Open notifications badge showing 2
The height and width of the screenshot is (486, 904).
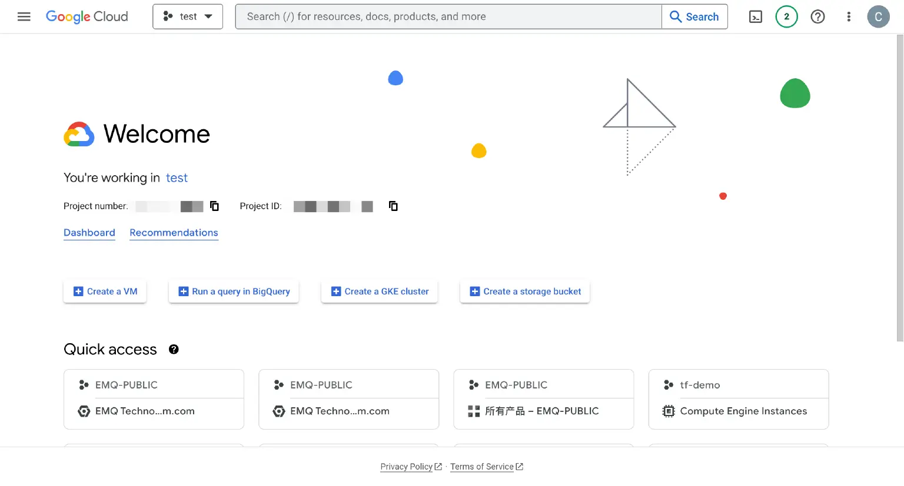(x=786, y=16)
